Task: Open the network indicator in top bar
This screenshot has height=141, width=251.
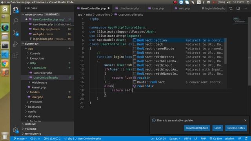Action: point(193,2)
